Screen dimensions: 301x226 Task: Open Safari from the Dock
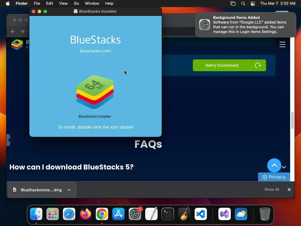pyautogui.click(x=69, y=214)
